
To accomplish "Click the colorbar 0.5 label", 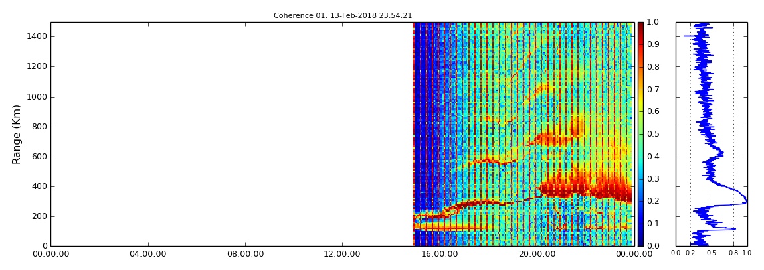I will point(652,134).
